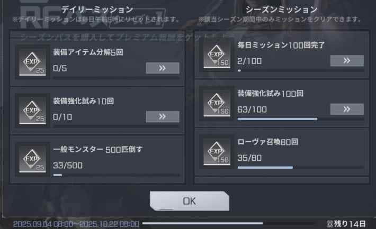The width and height of the screenshot is (376, 229).
Task: Click EXP 25 icon for 装備アイテム分解5回
Action: coord(32,63)
